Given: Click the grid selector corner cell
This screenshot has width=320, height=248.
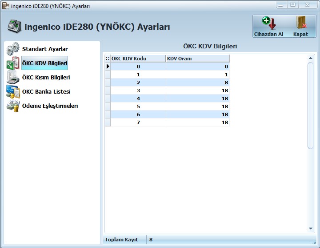Looking at the screenshot, I should (x=108, y=59).
